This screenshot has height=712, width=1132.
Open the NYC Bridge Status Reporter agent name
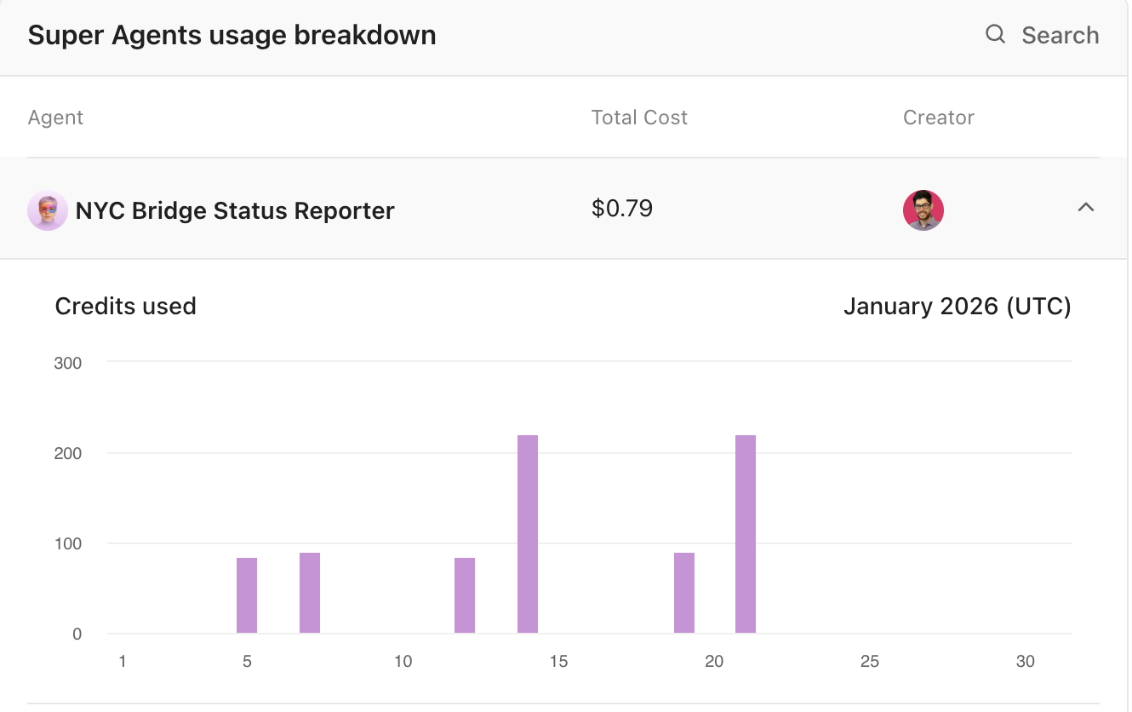235,210
